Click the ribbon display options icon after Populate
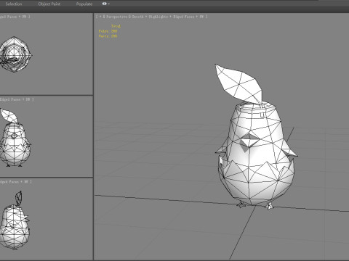Image resolution: width=349 pixels, height=261 pixels. (x=105, y=4)
